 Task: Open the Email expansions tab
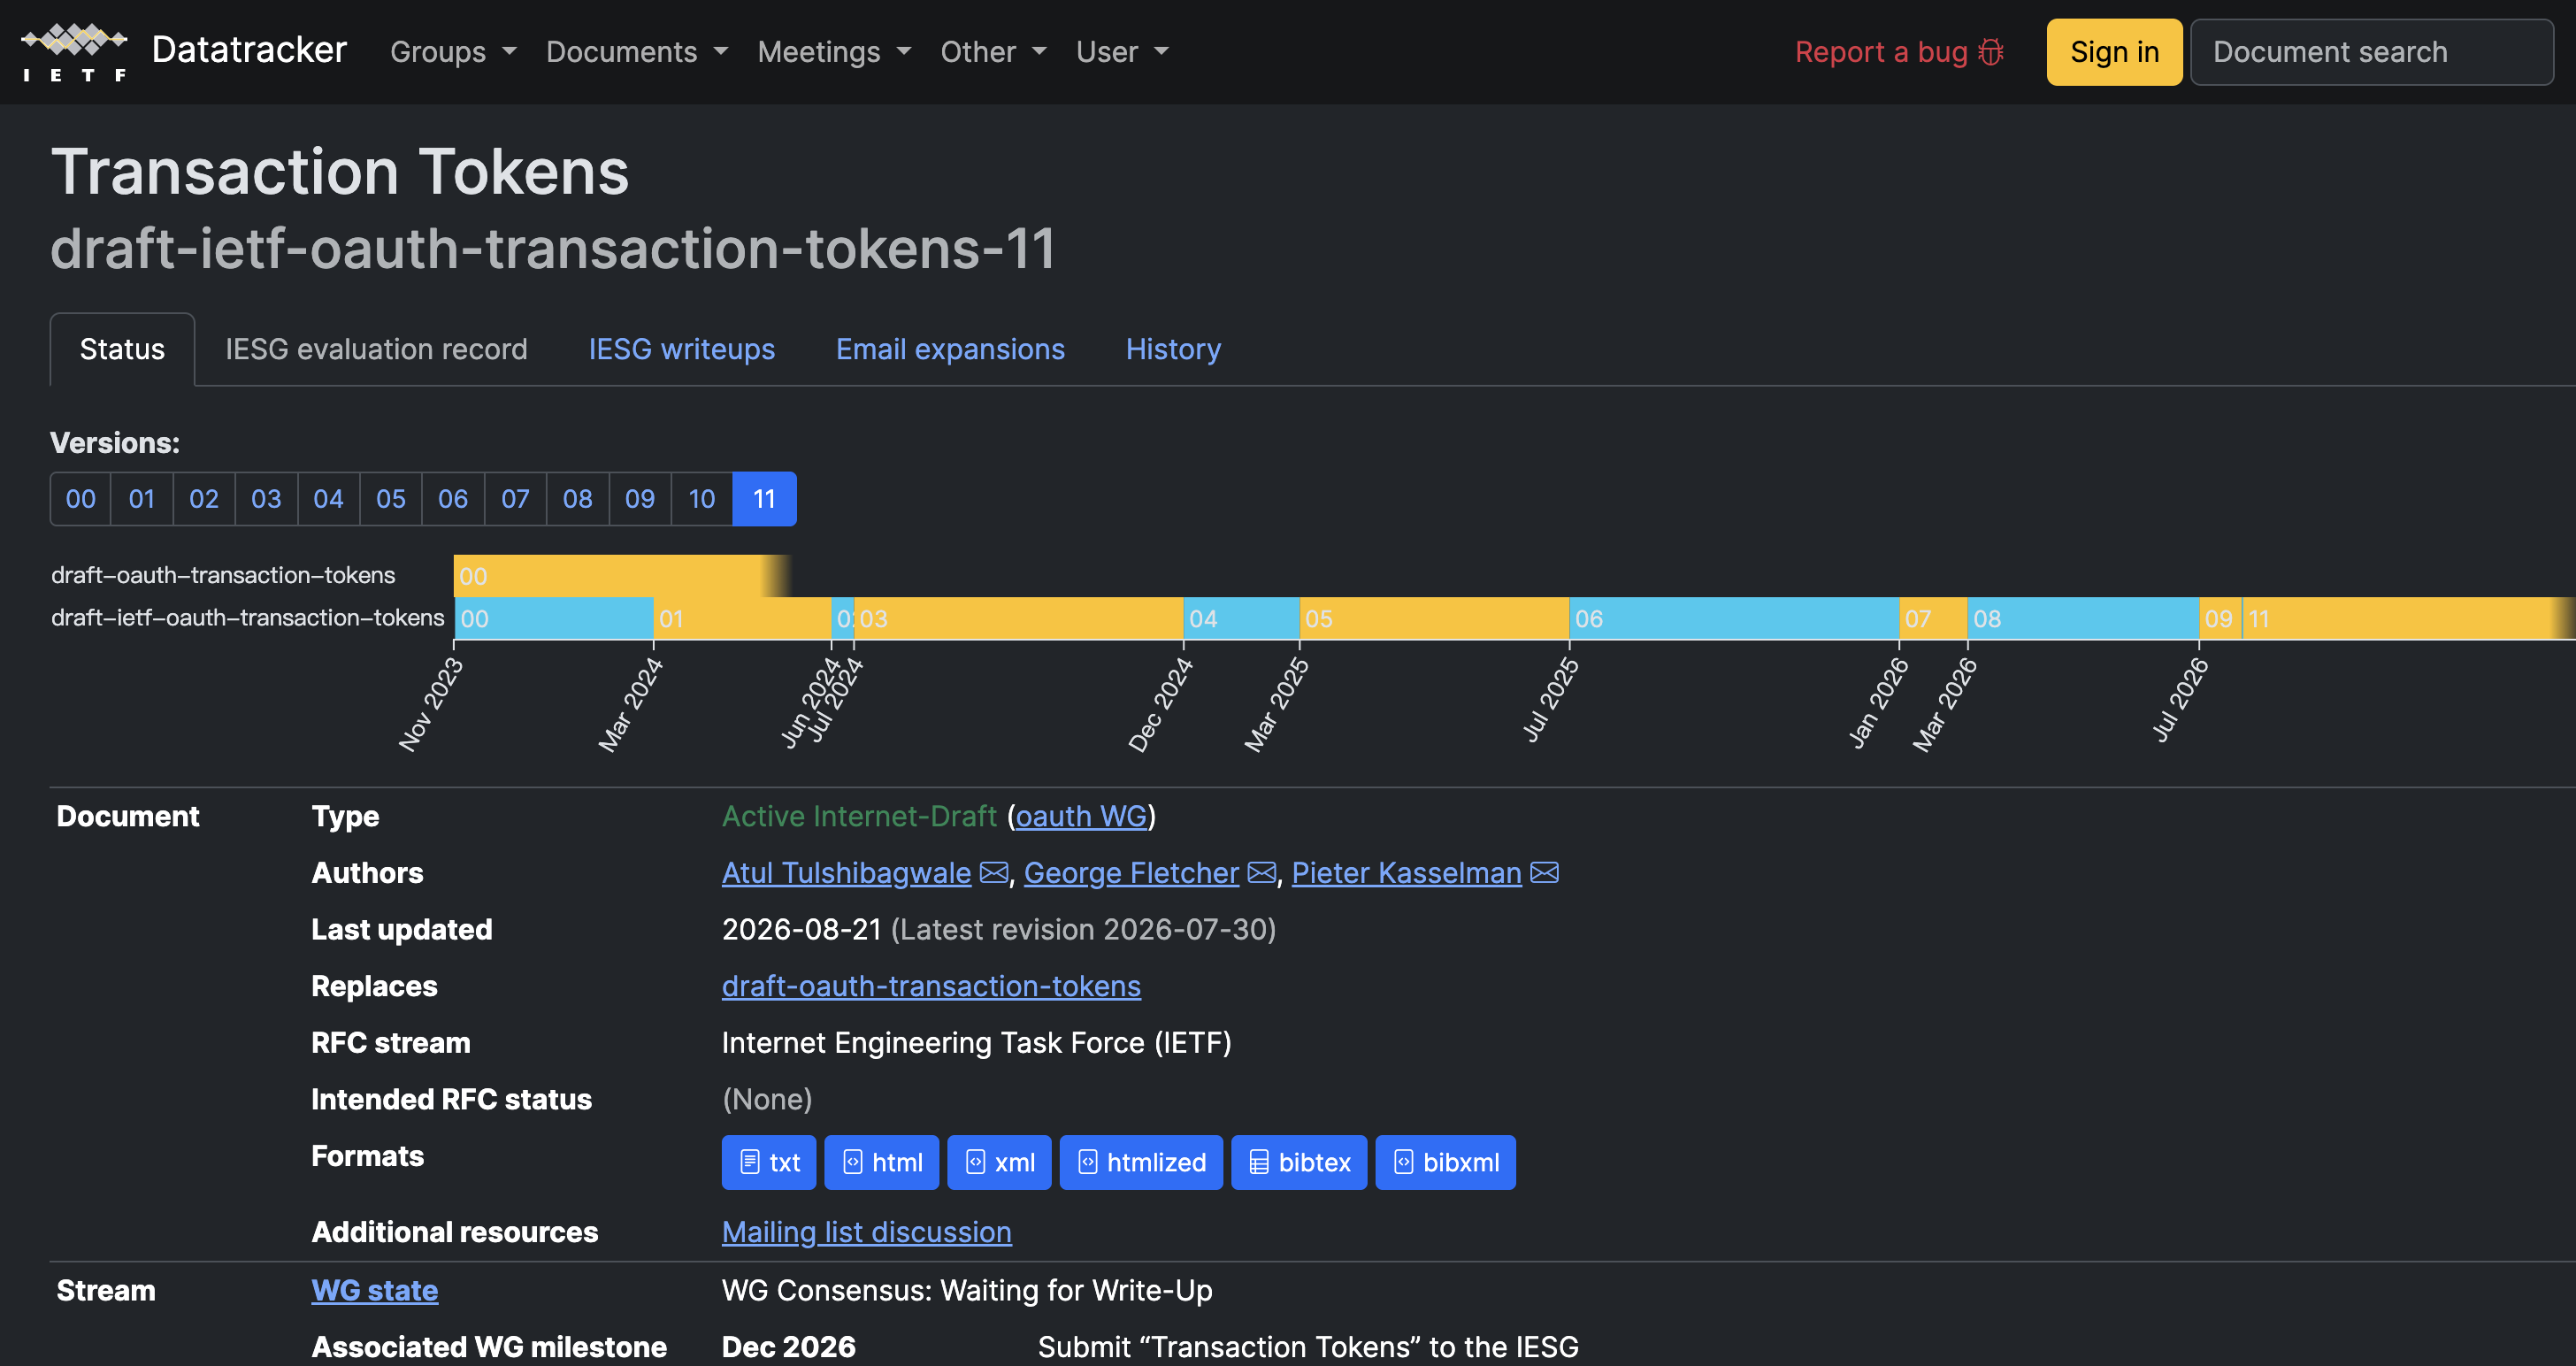point(950,349)
